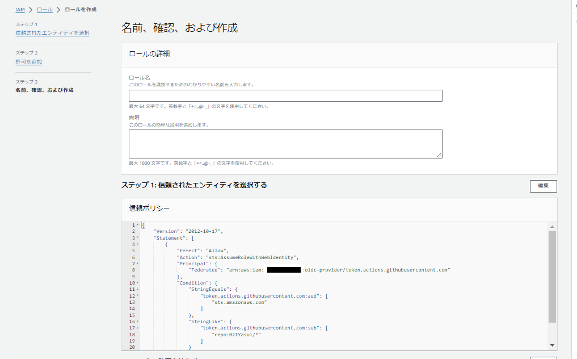The image size is (577, 359).
Task: Collapse the Statement fold on line 3
Action: (138, 238)
